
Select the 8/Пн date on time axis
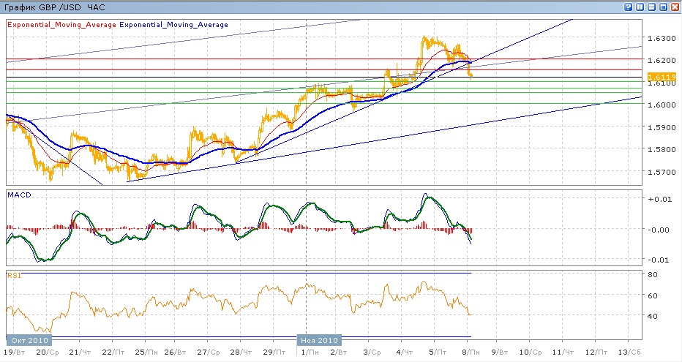click(473, 352)
